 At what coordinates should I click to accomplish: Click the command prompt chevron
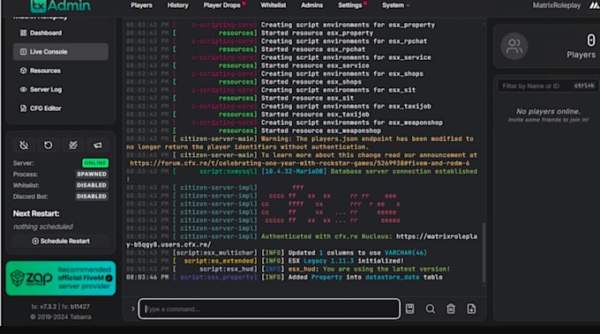coord(132,308)
